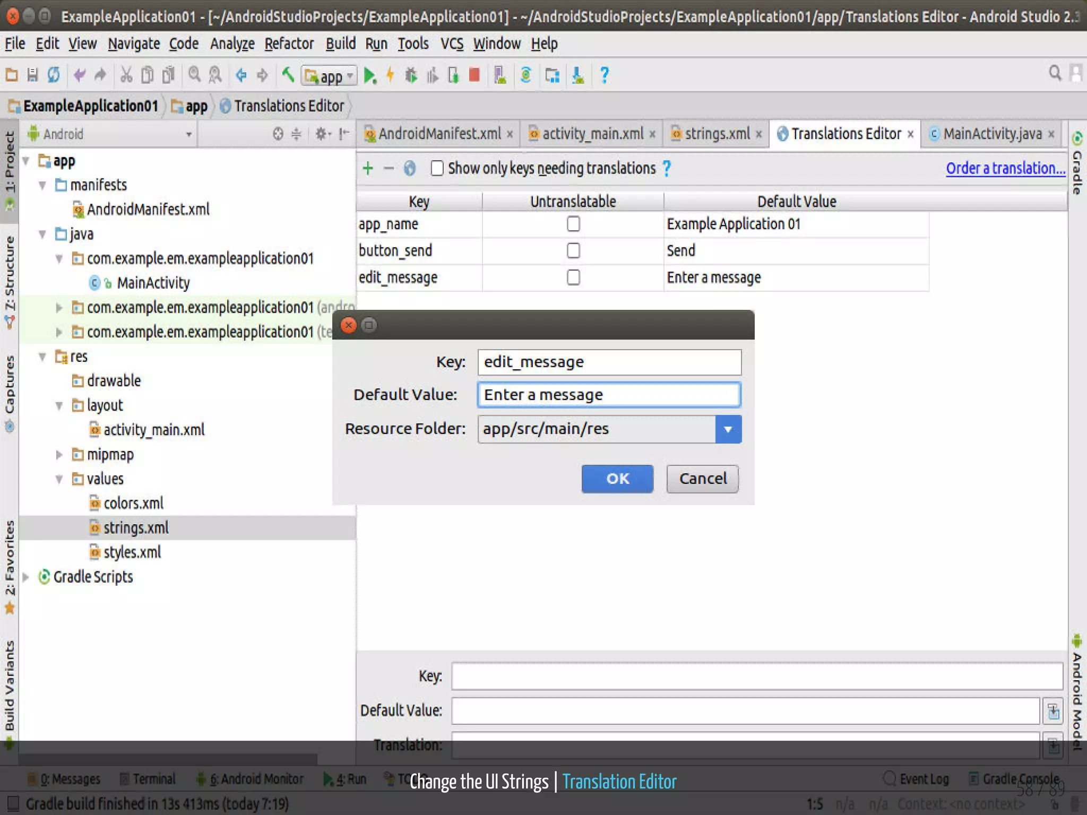Click the Instant Run lightning icon

point(391,75)
